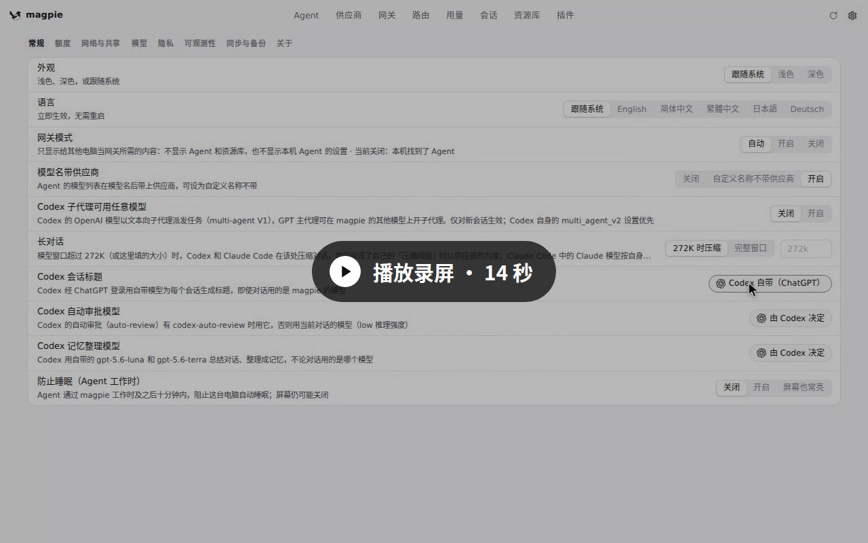
Task: Set 网关模式 to 开启
Action: click(786, 143)
